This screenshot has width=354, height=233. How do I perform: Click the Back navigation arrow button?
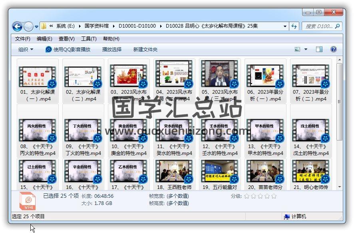[17, 26]
